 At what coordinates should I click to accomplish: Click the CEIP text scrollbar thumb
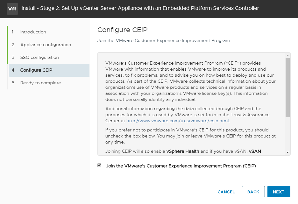tap(287, 88)
